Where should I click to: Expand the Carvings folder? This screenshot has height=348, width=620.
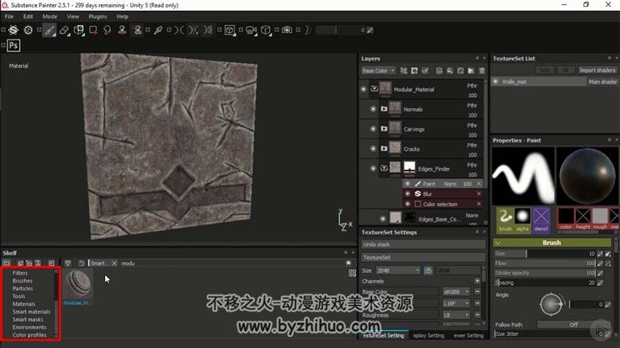tap(384, 129)
